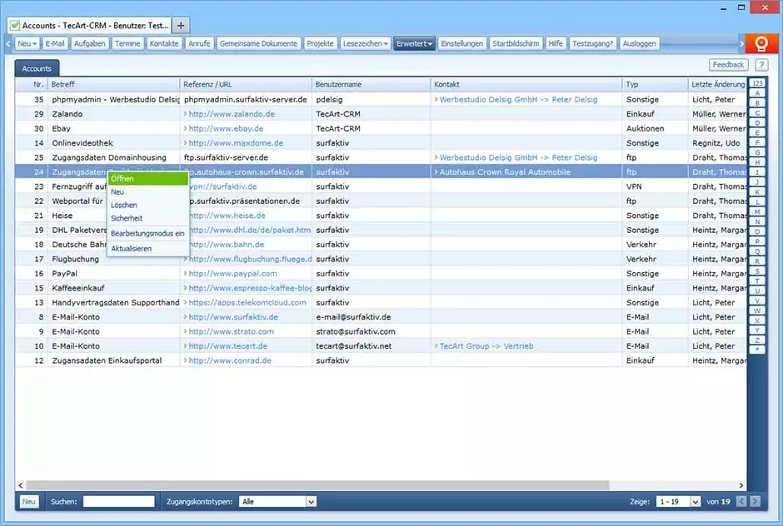Filter accounts by letter M in index
Image resolution: width=783 pixels, height=526 pixels.
point(756,211)
